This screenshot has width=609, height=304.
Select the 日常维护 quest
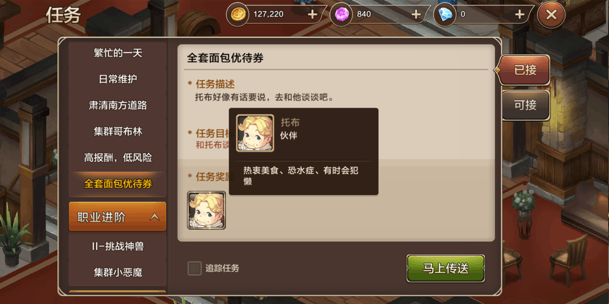[x=118, y=79]
